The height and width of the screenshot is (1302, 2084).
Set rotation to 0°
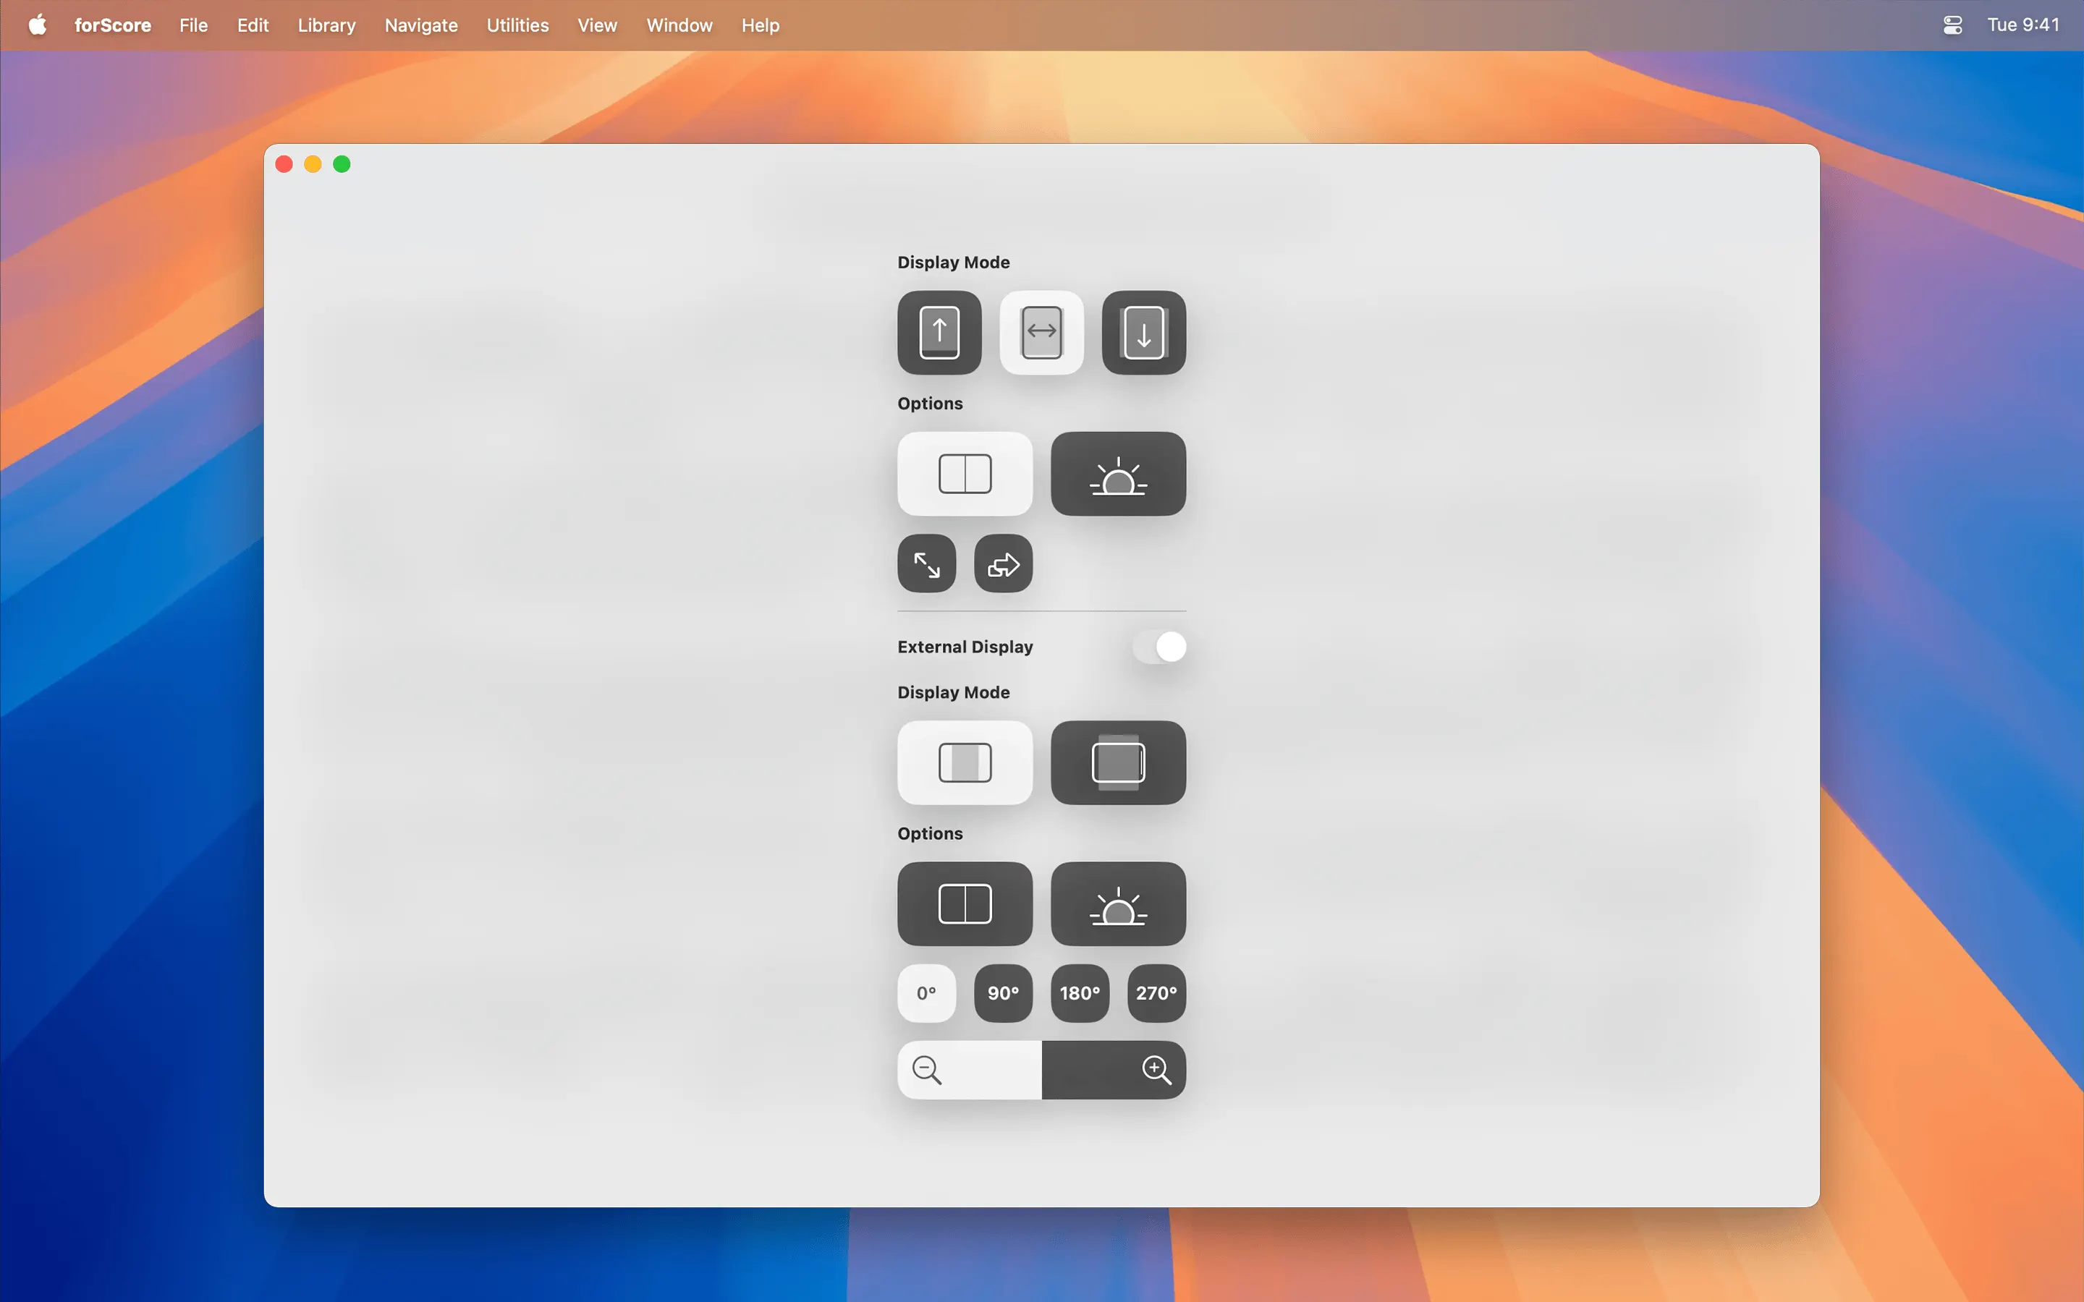coord(927,993)
